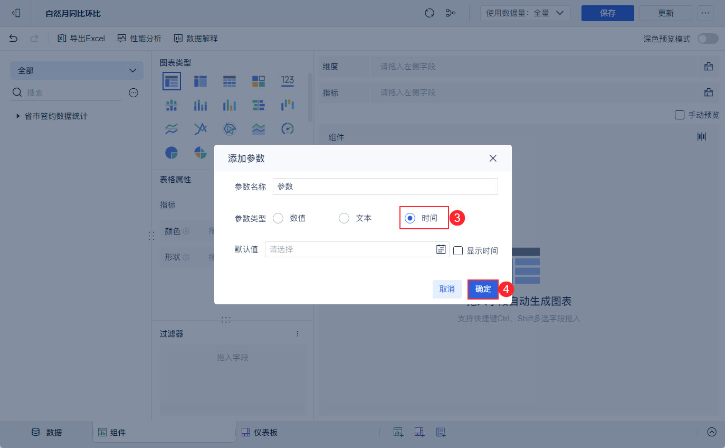Click the 默认值 date input field
The width and height of the screenshot is (725, 448).
click(357, 249)
